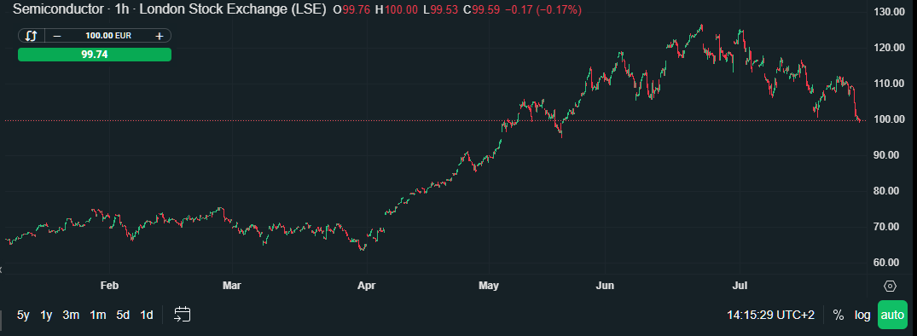The height and width of the screenshot is (336, 917).
Task: Click London Stock Exchange (LSE) label
Action: 232,9
